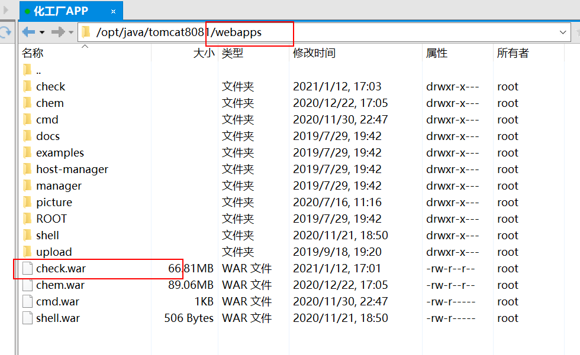Click the shell.war file icon
This screenshot has width=580, height=355.
tap(27, 318)
